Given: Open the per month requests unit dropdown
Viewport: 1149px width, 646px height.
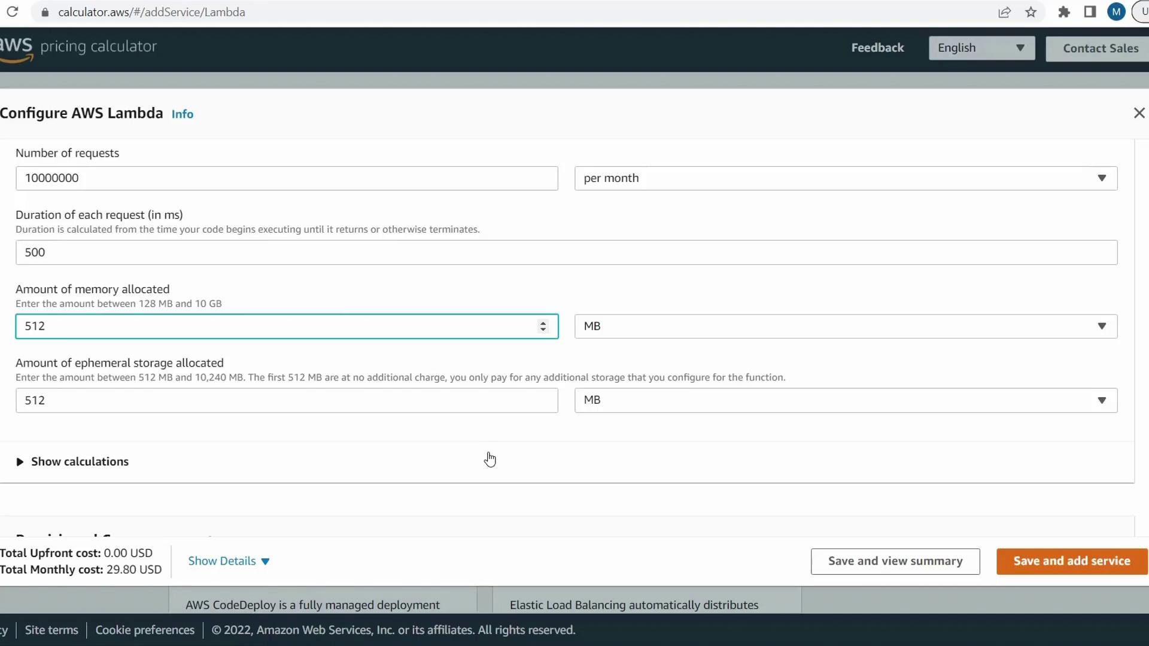Looking at the screenshot, I should pyautogui.click(x=845, y=178).
